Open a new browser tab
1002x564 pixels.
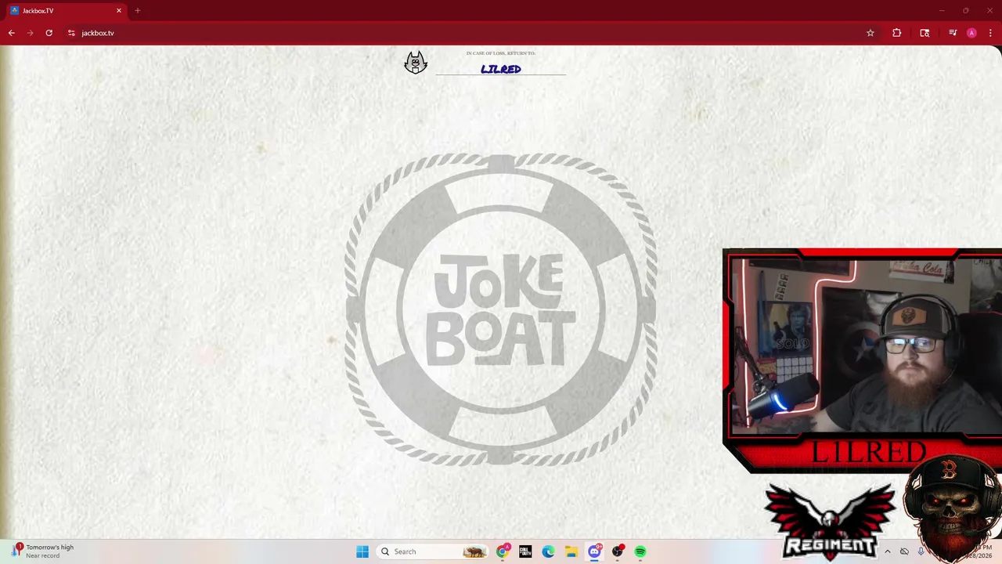pyautogui.click(x=138, y=11)
